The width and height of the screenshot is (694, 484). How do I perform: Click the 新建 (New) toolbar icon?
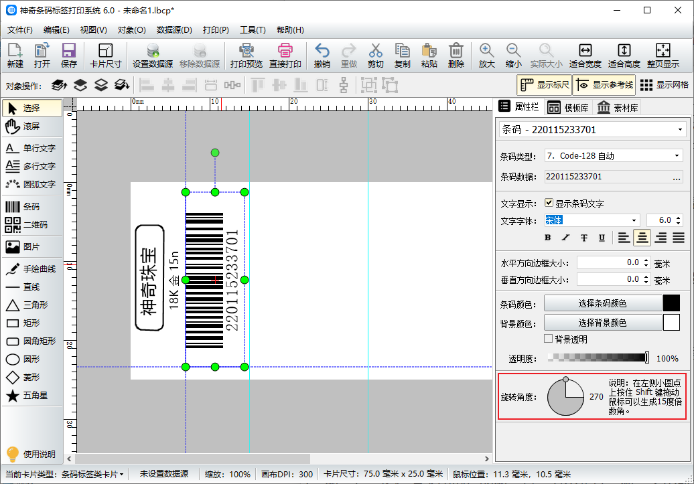coord(15,56)
